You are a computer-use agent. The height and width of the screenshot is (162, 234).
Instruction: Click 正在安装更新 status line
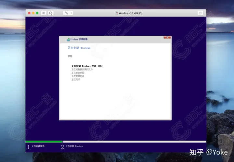78,76
